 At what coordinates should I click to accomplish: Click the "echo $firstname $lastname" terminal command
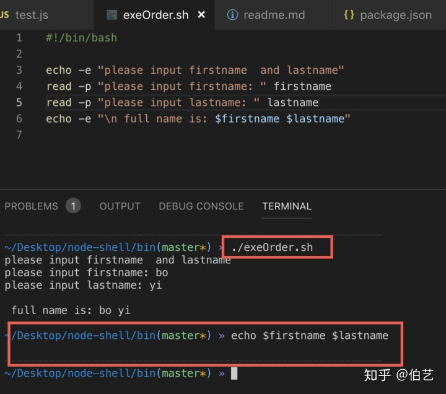pyautogui.click(x=310, y=335)
